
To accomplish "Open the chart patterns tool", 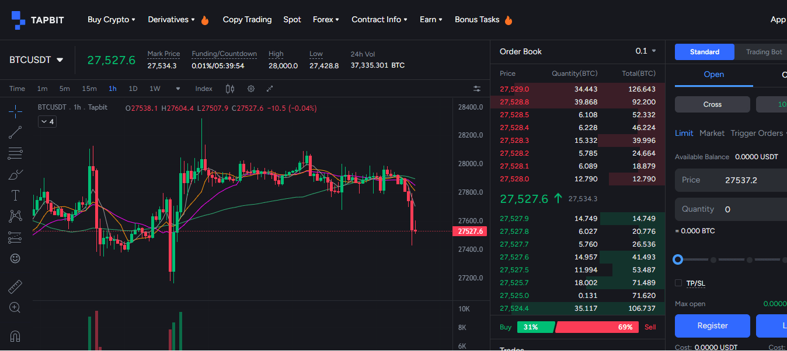I will click(16, 216).
